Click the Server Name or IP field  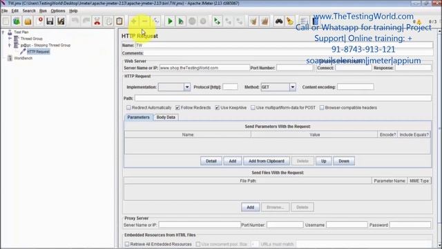click(x=204, y=68)
